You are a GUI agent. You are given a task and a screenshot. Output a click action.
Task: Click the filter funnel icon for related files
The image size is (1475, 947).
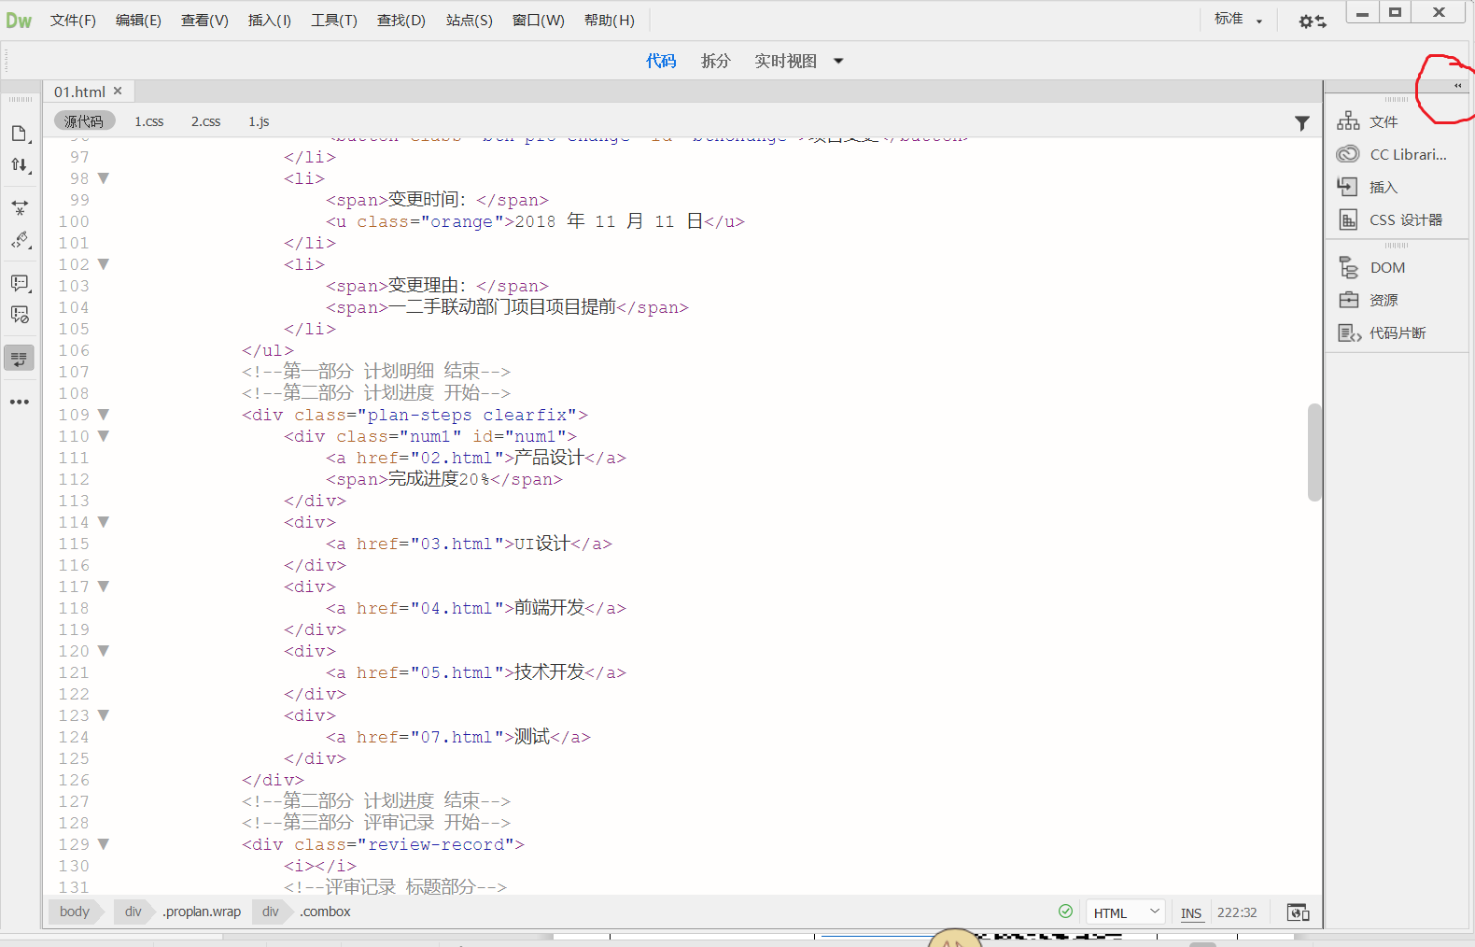click(x=1301, y=122)
